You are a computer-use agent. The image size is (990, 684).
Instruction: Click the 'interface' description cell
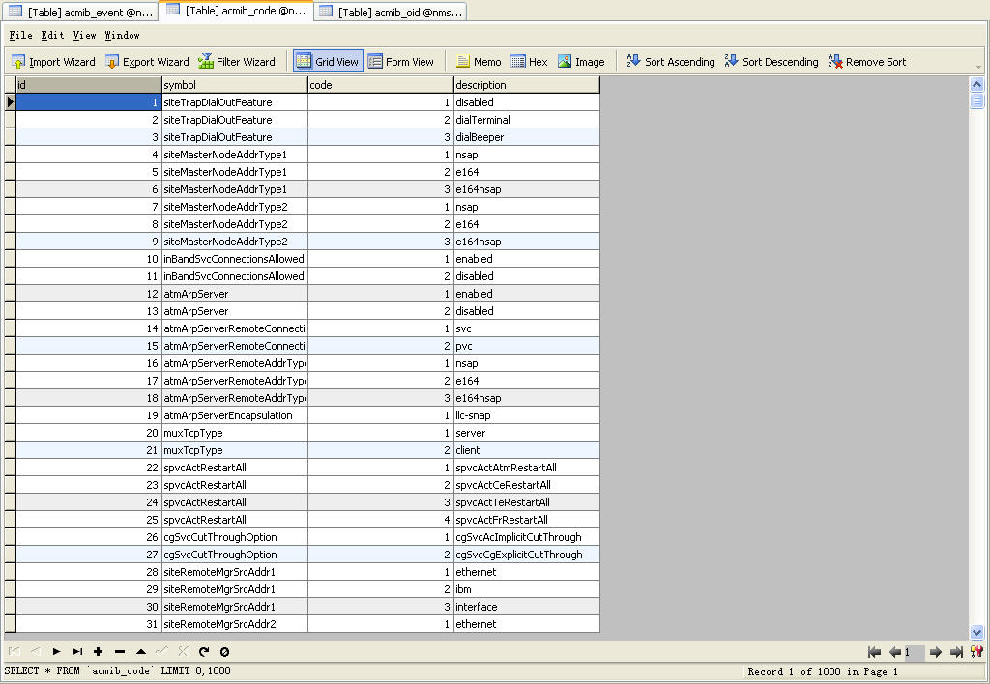(527, 607)
